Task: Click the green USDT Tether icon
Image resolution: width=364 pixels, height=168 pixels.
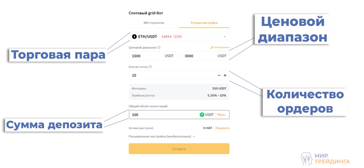Action: coord(202,115)
